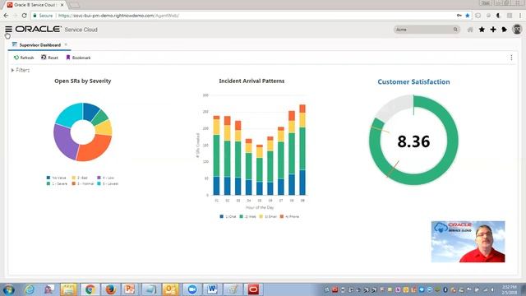Viewport: 526px width, 296px height.
Task: Click the bookmark star in address bar
Action: tap(468, 16)
